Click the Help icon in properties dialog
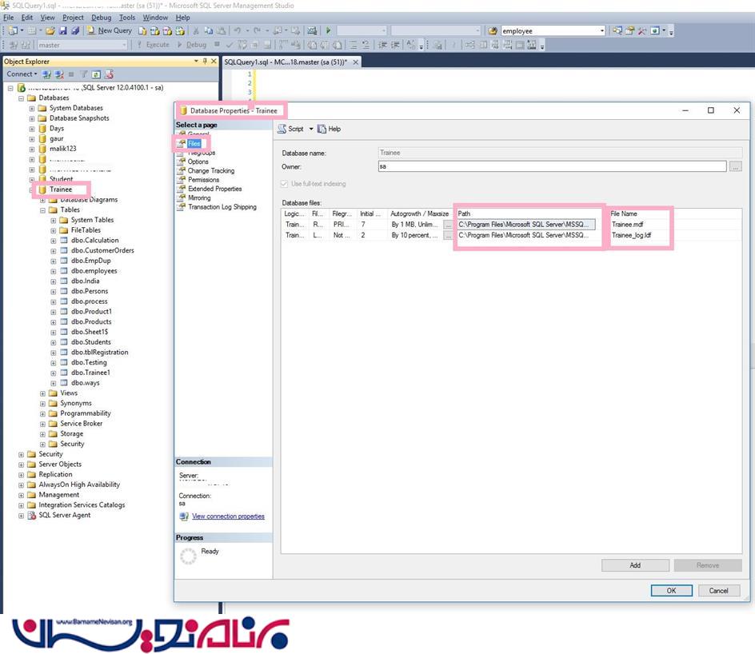The width and height of the screenshot is (755, 654). tap(322, 129)
